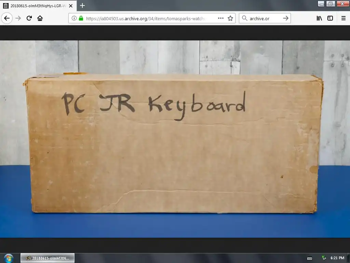The image size is (350, 263).
Task: Open the Firefox hamburger menu
Action: point(344,18)
